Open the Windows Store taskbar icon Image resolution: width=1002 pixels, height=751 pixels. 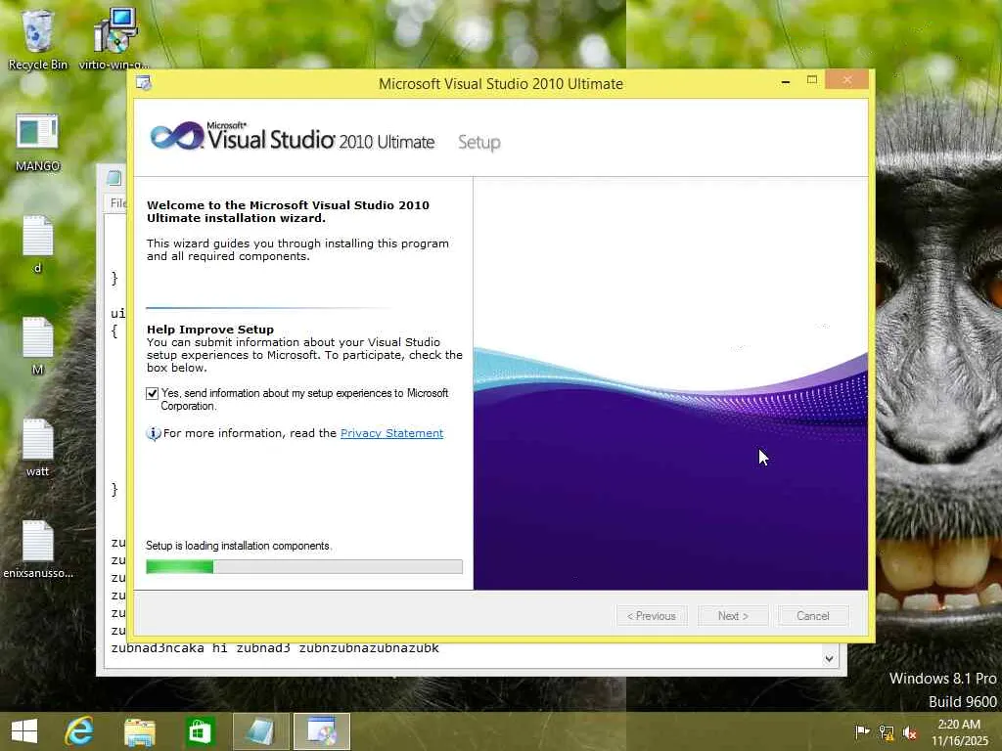(200, 731)
